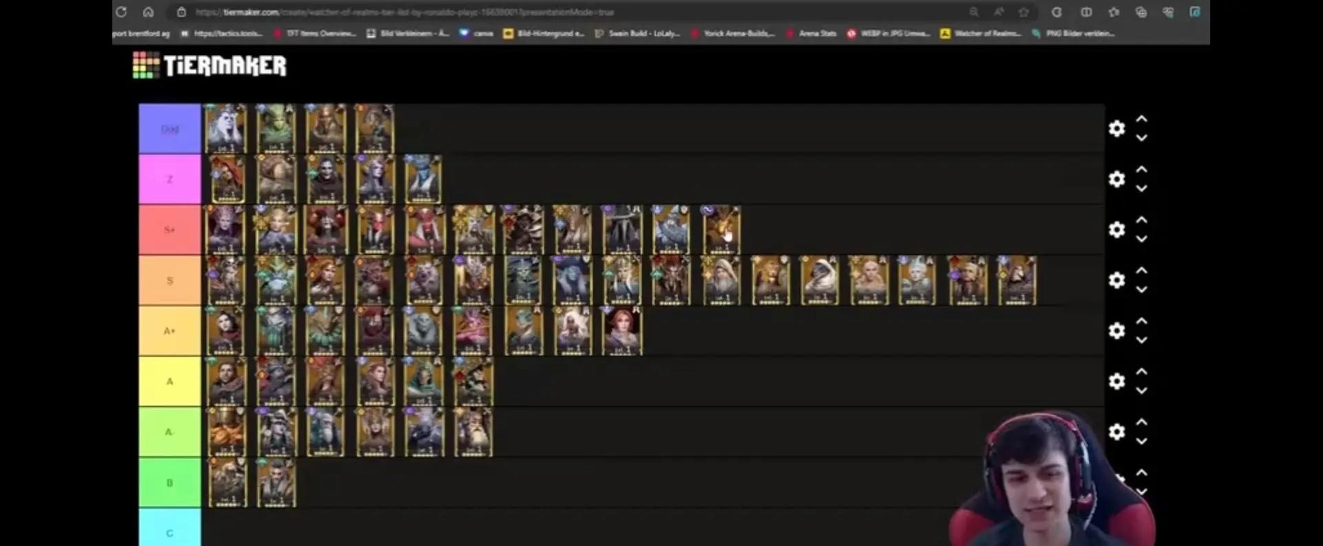
Task: Move A+ tier row down
Action: coord(1142,339)
